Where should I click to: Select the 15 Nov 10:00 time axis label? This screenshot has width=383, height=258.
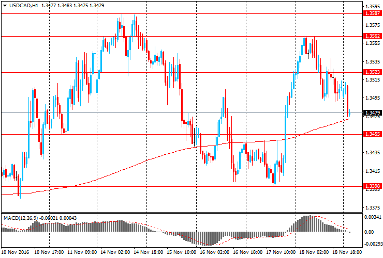[x=182, y=252]
